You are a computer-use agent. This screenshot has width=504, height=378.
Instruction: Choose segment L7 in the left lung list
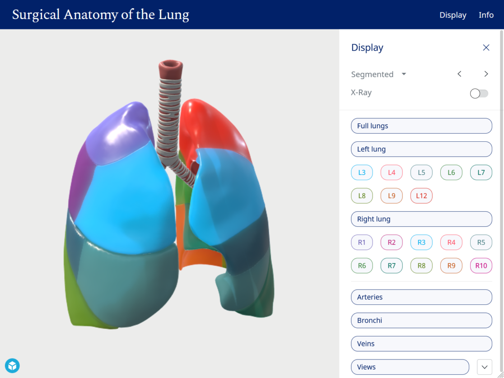point(481,172)
